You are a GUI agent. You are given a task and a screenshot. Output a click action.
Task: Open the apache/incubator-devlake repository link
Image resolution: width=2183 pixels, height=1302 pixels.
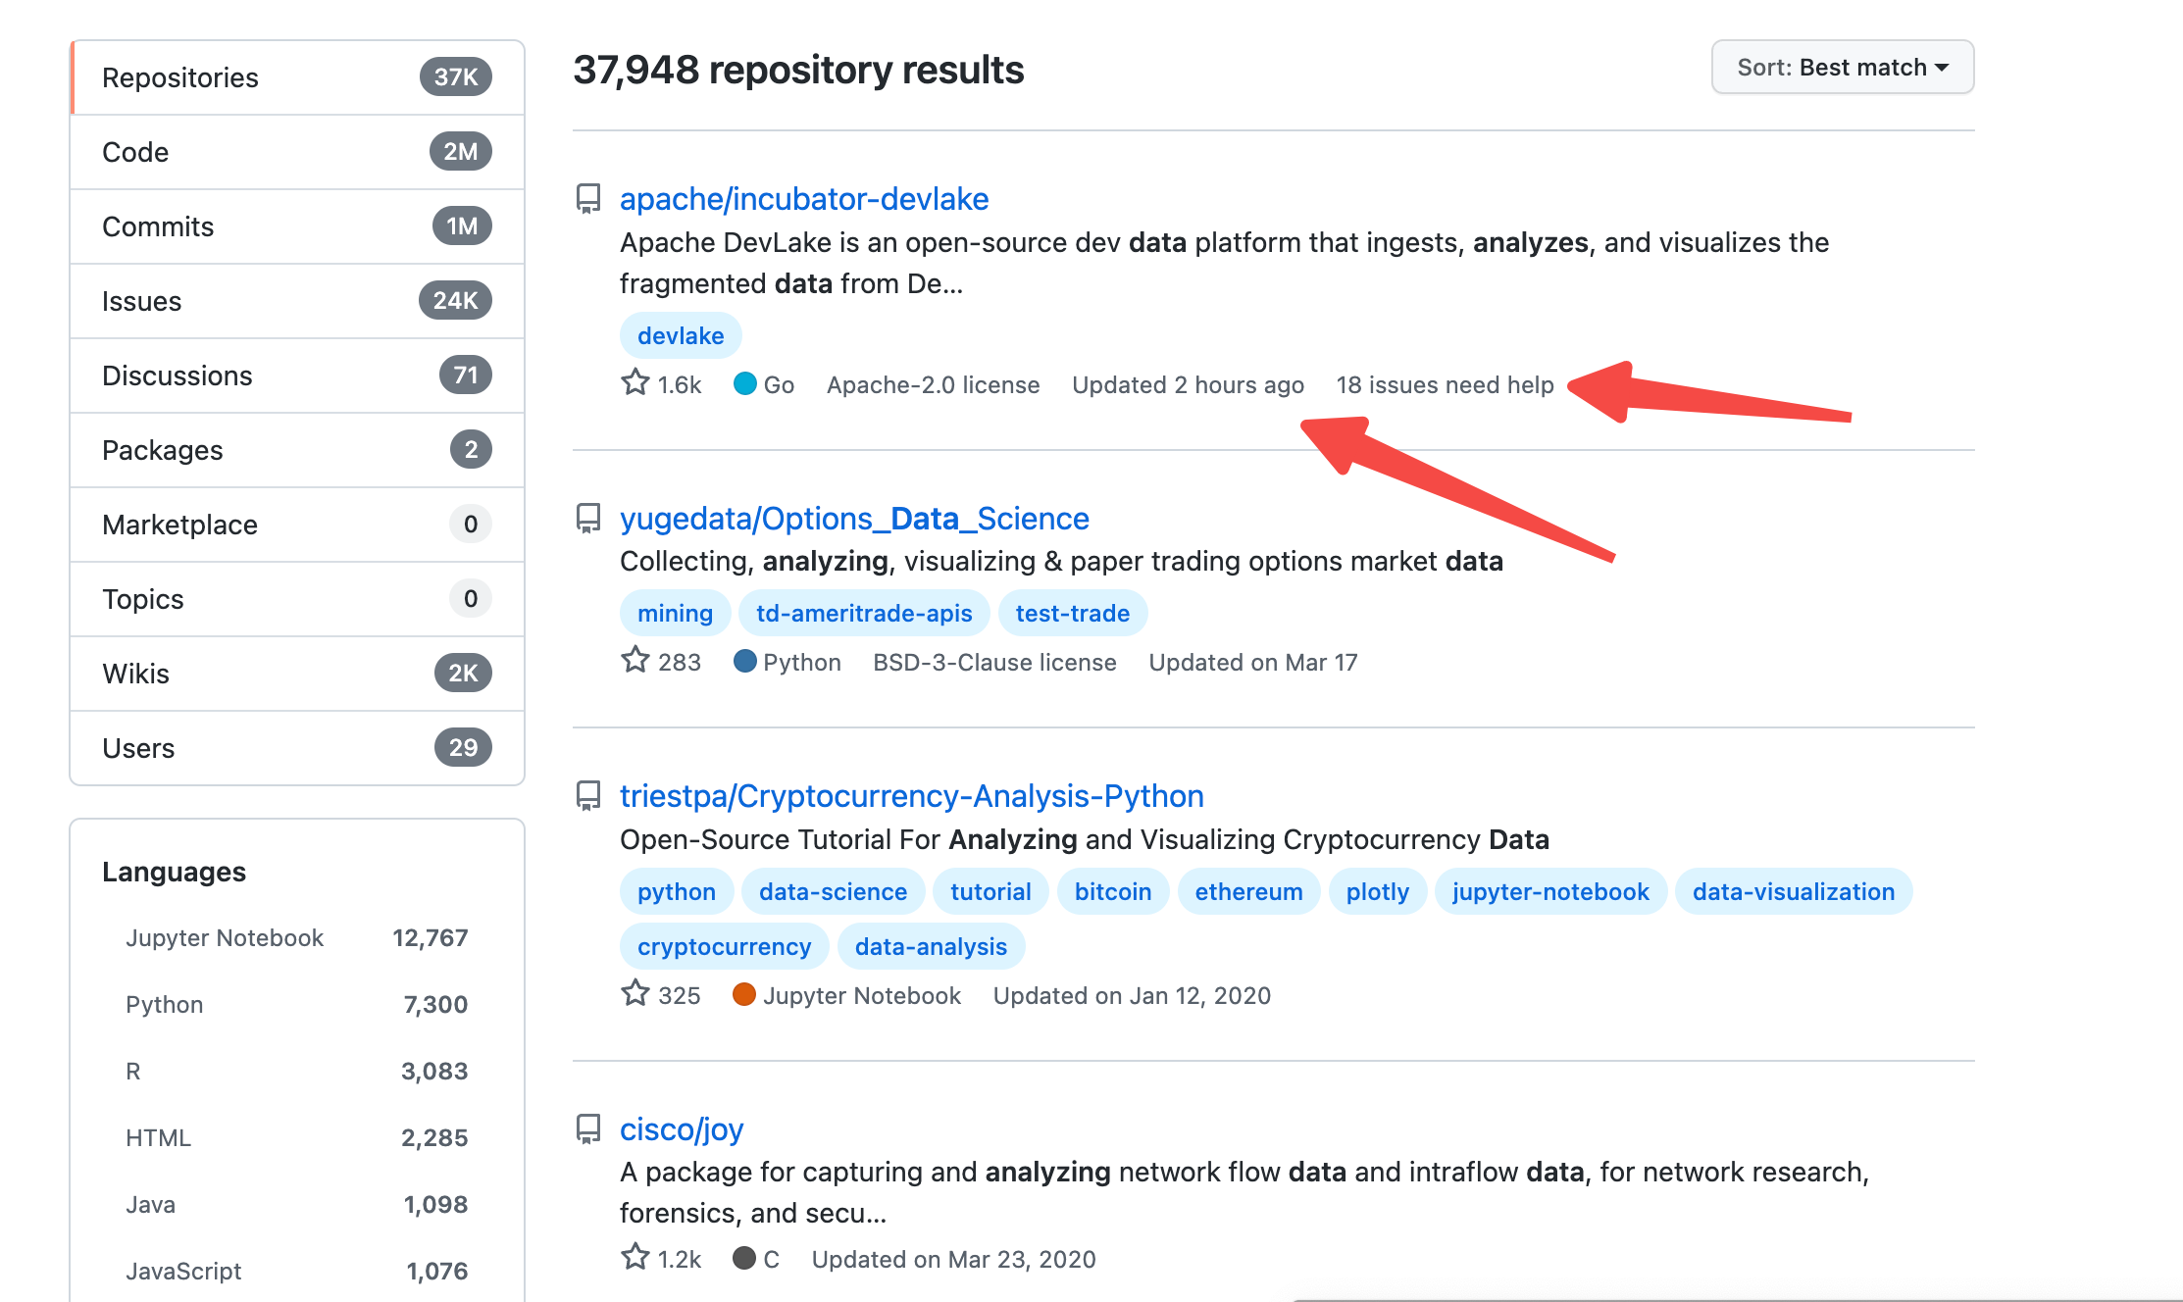(803, 199)
